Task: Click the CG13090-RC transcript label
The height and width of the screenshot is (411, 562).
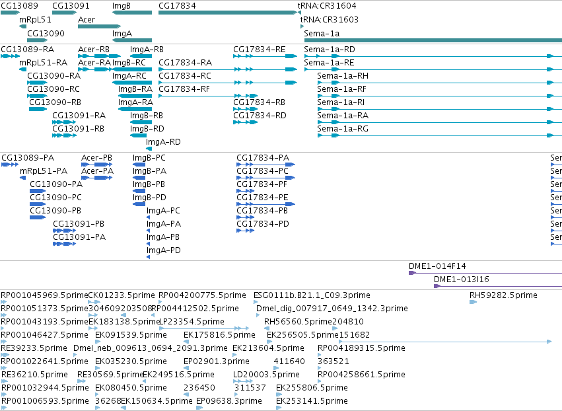Action: click(x=53, y=89)
